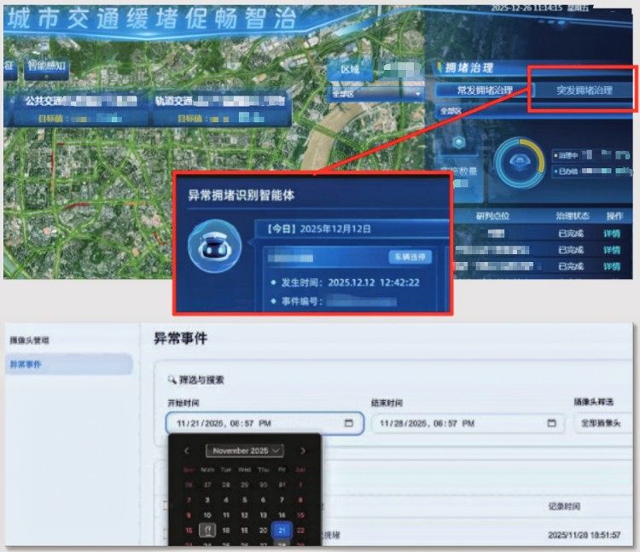Open the 全部摄像头 camera filter dropdown
Image resolution: width=640 pixels, height=552 pixels.
602,423
